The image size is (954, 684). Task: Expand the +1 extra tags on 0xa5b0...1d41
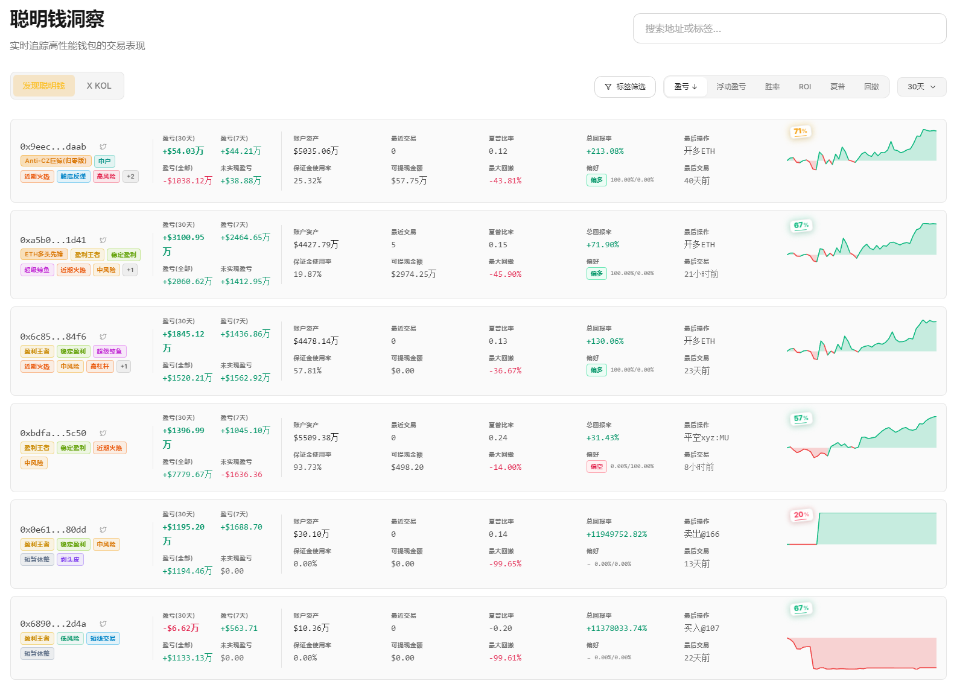coord(130,270)
